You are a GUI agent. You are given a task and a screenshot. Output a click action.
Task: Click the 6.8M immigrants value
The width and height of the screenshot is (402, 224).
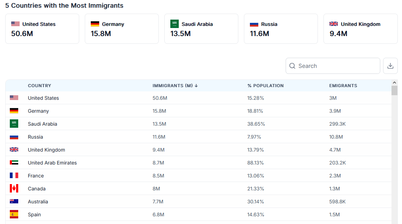pyautogui.click(x=158, y=215)
